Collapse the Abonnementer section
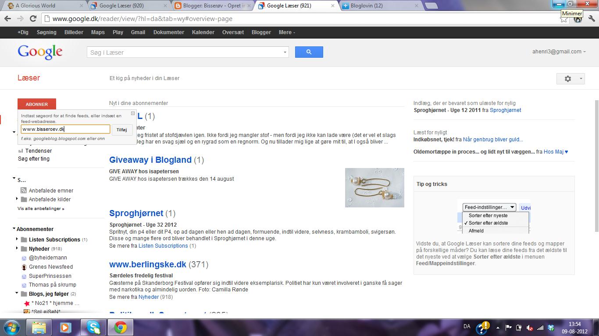Screen dimensions: 599x336 [x=14, y=229]
